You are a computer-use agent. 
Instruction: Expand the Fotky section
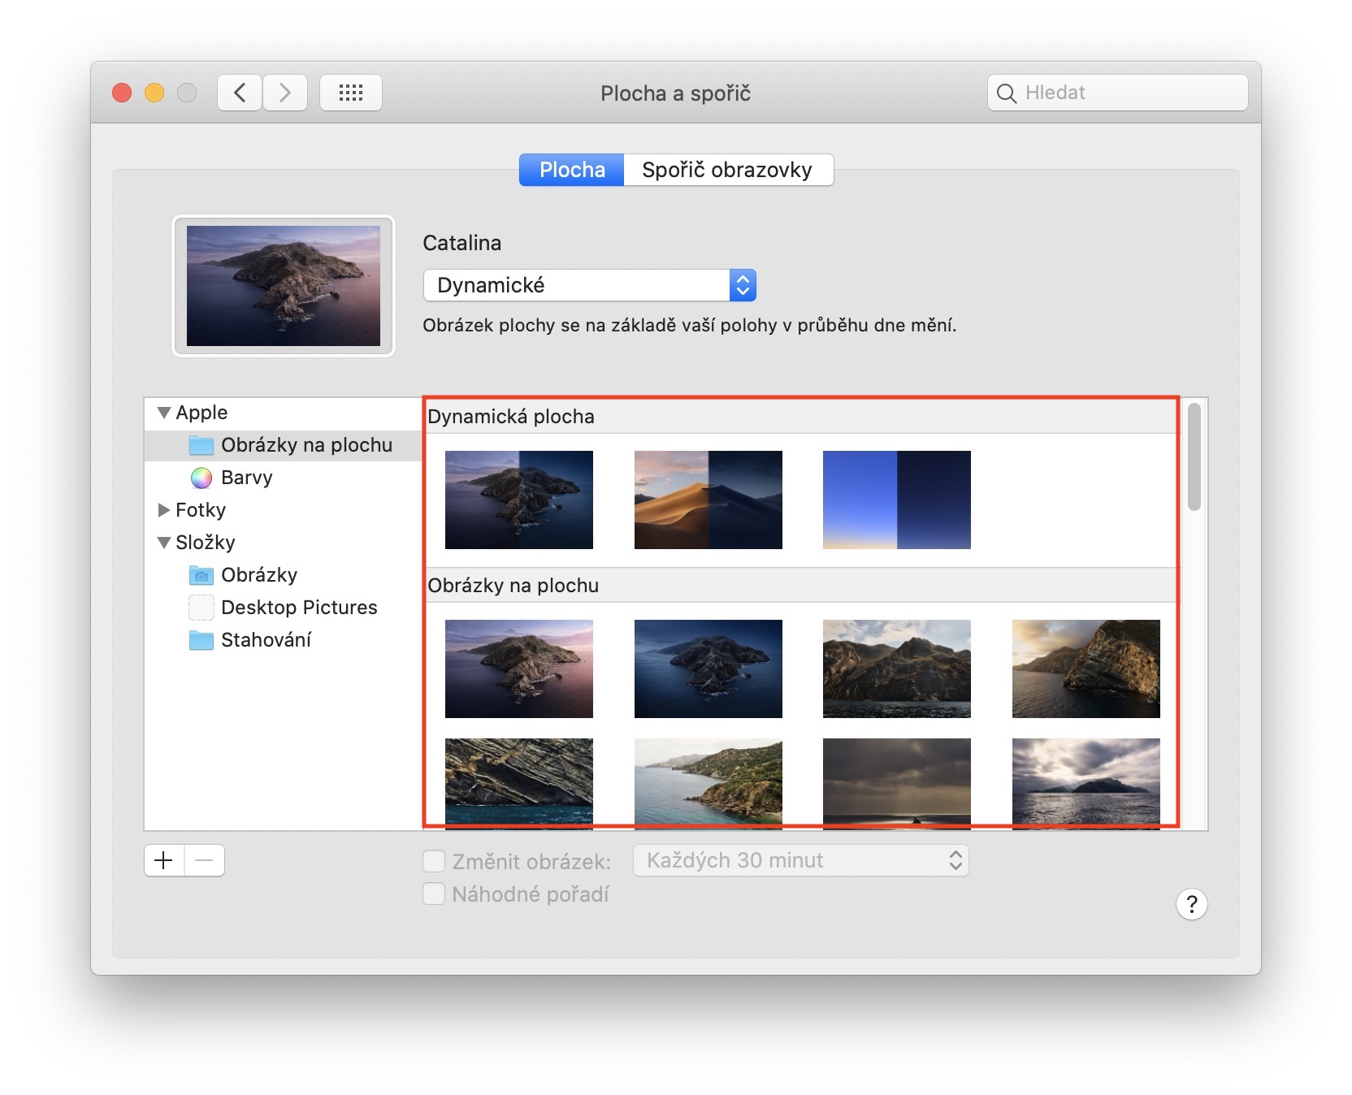coord(164,510)
